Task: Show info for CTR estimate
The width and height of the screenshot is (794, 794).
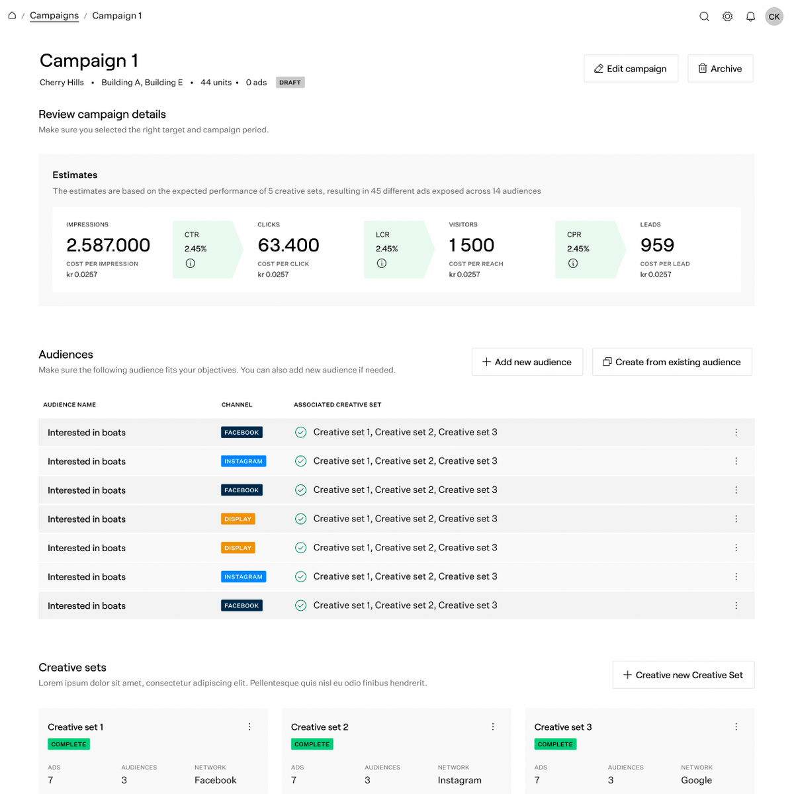Action: pyautogui.click(x=191, y=263)
